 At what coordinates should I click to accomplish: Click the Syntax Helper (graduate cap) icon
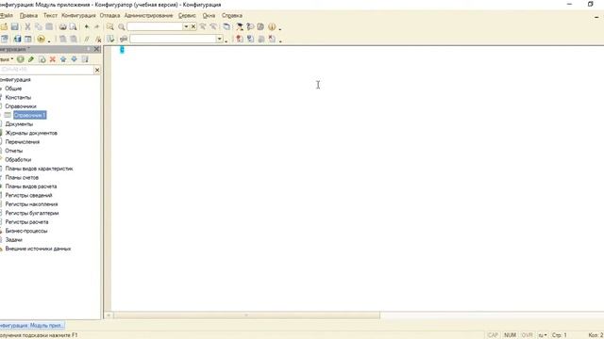[240, 26]
